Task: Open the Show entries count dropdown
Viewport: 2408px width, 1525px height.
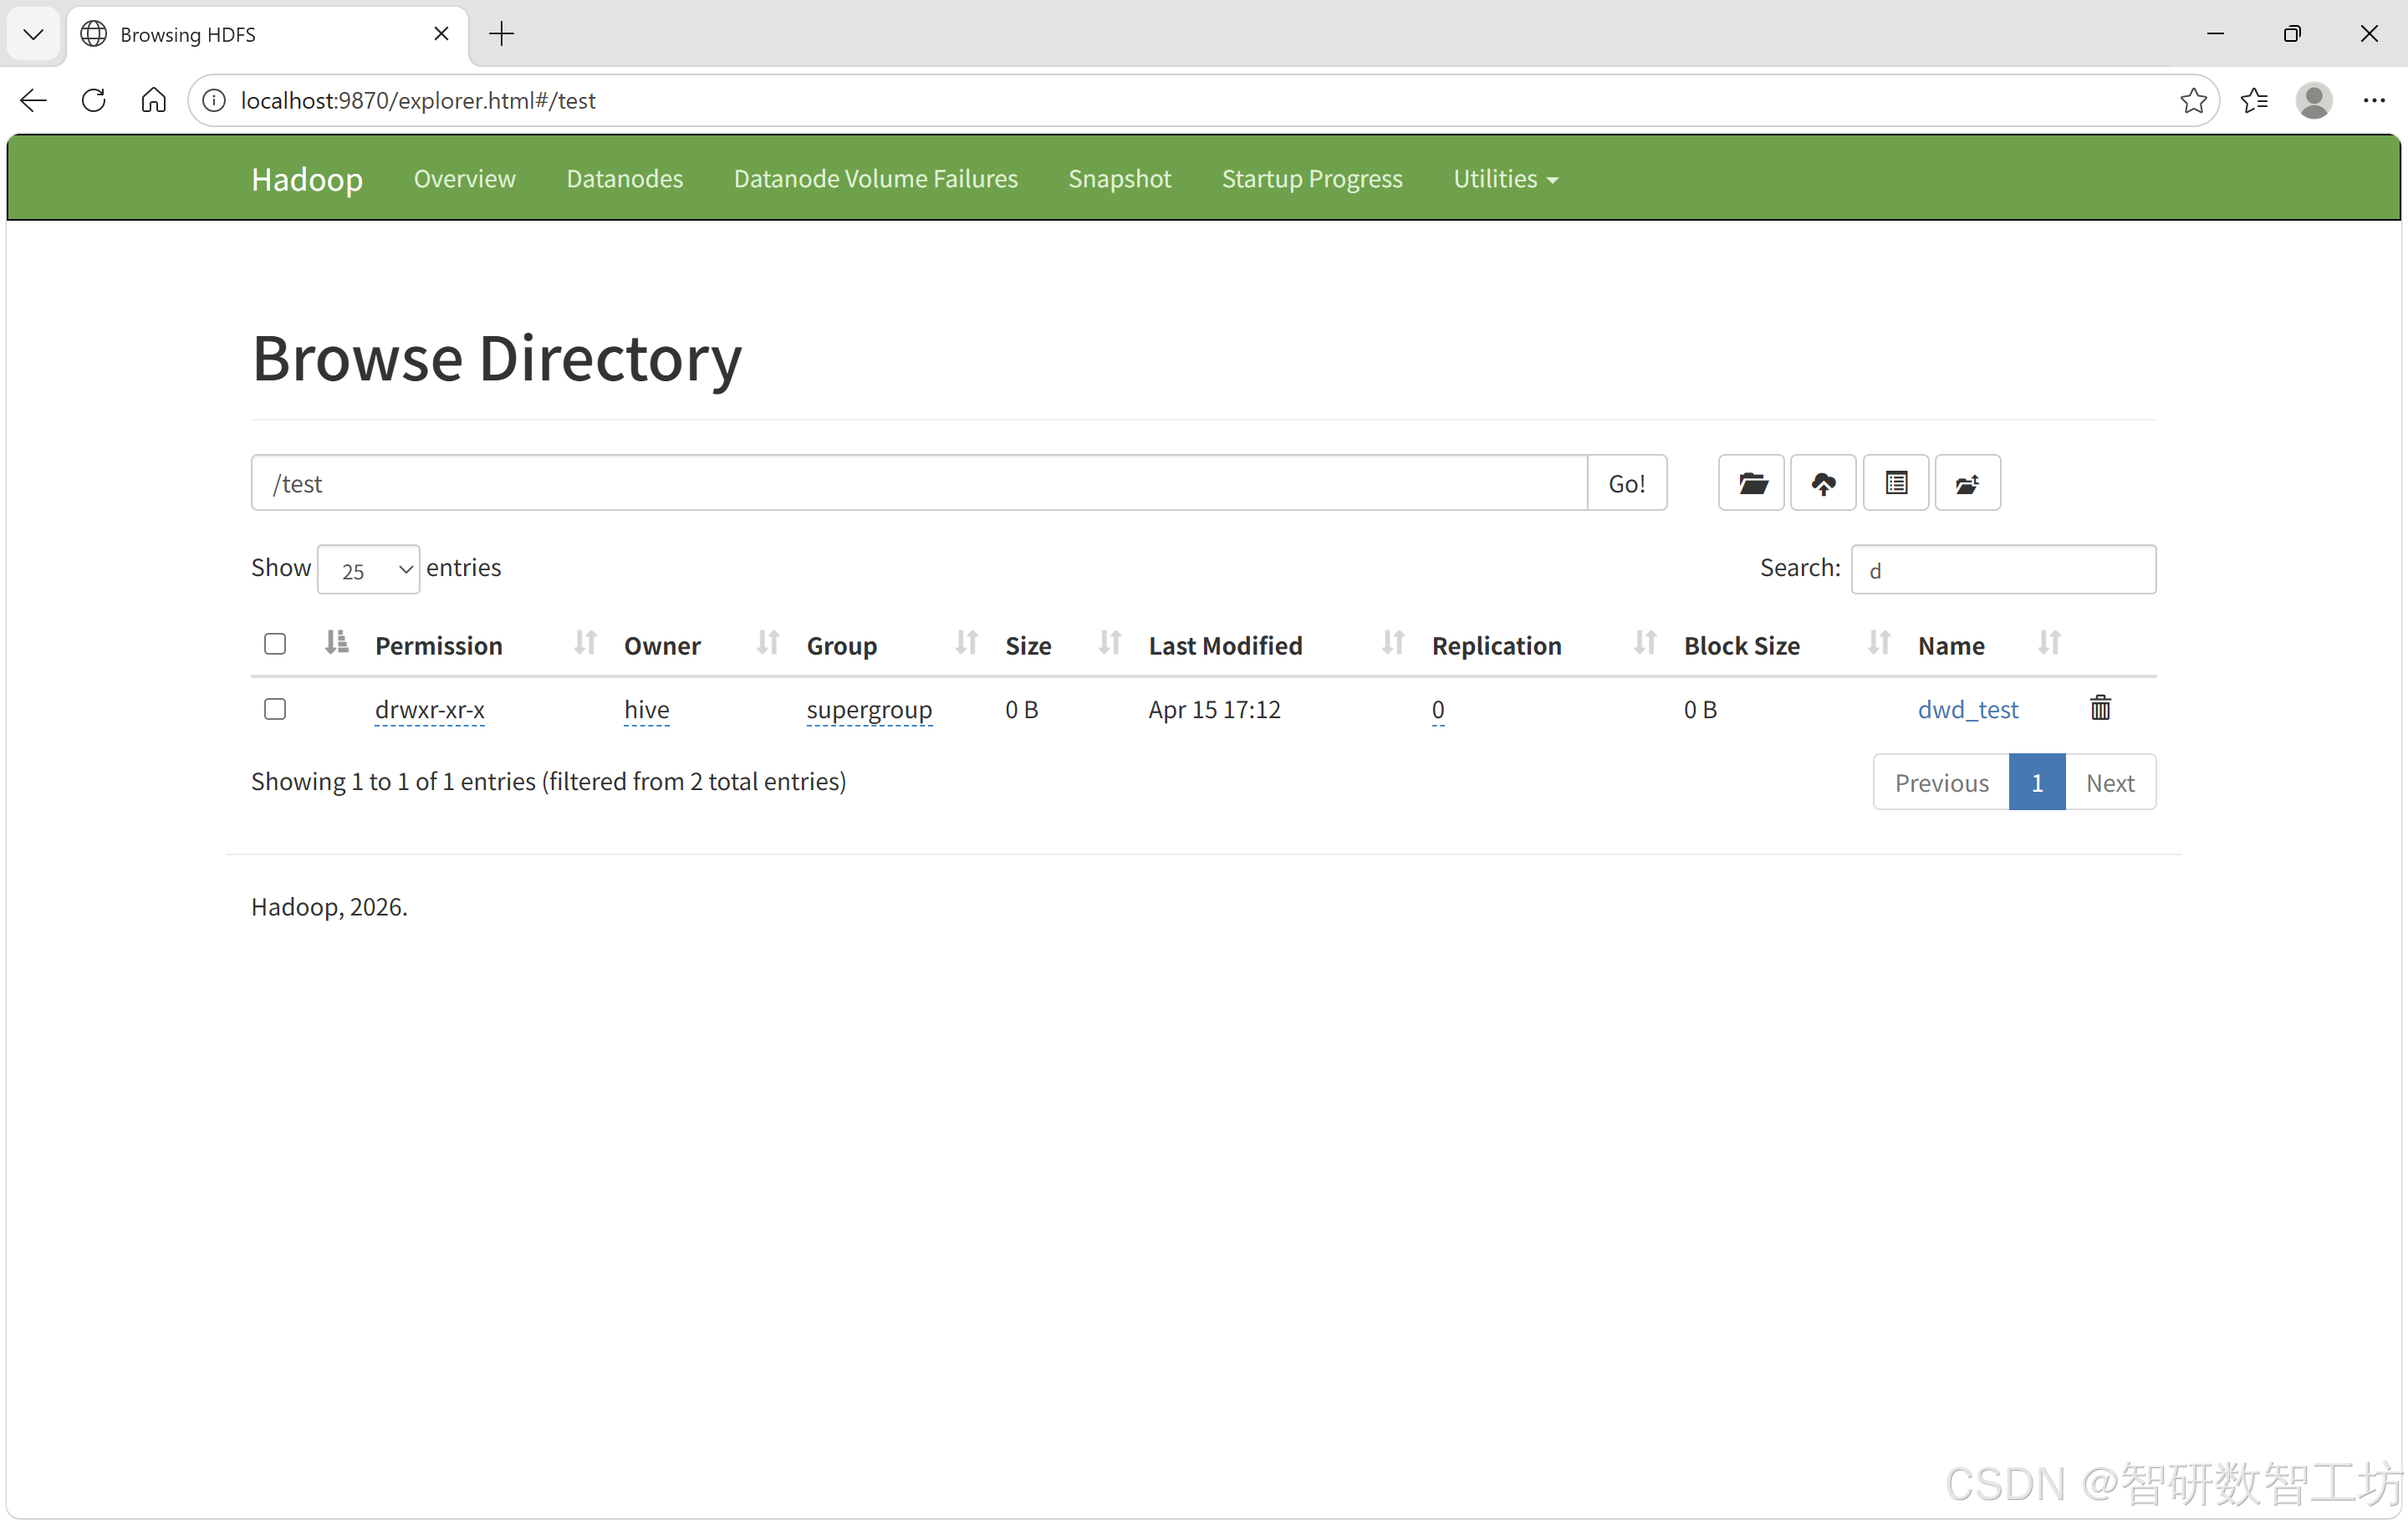Action: [x=369, y=569]
